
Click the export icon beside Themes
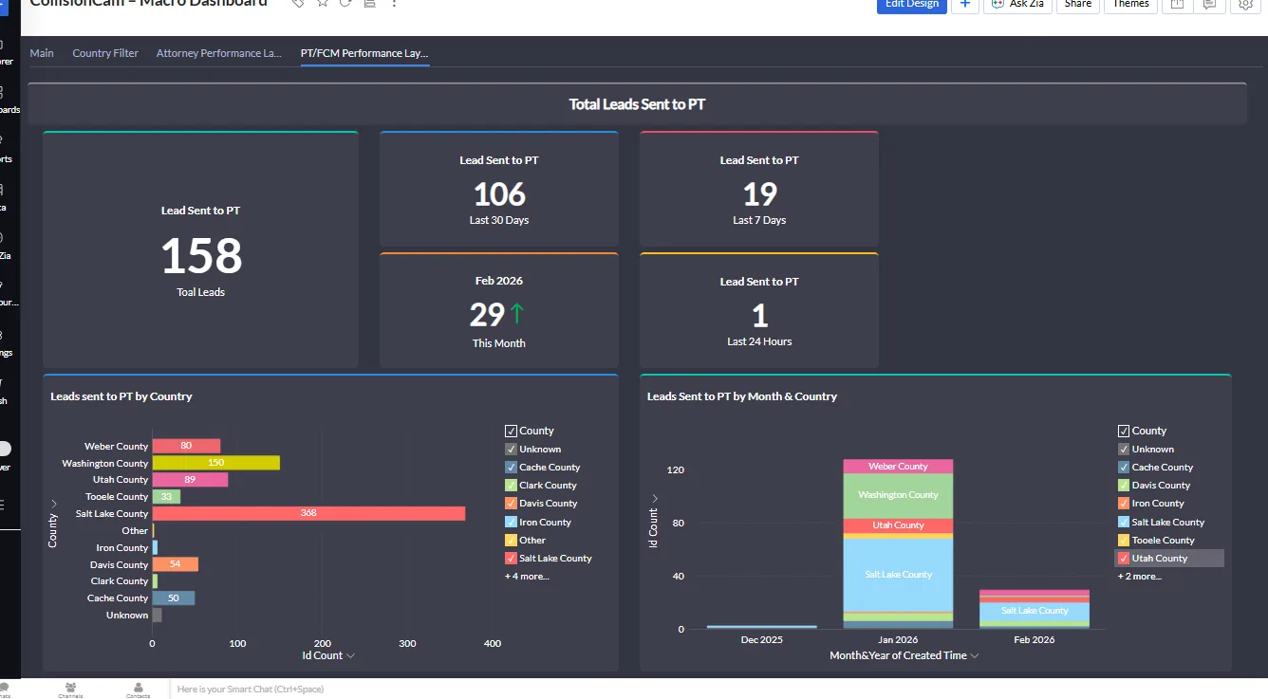point(1177,5)
